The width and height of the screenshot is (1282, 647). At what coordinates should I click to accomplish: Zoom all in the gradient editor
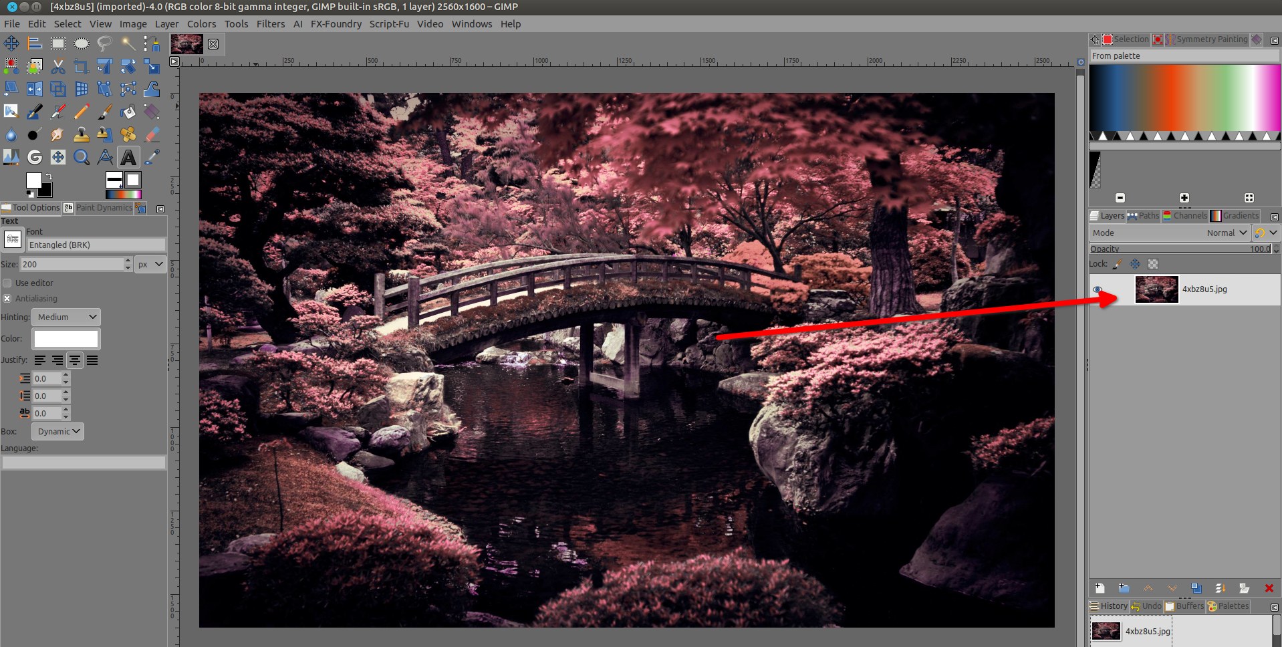click(x=1249, y=198)
